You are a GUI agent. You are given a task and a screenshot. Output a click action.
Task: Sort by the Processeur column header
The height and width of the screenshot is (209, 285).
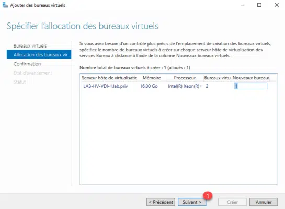pyautogui.click(x=185, y=78)
